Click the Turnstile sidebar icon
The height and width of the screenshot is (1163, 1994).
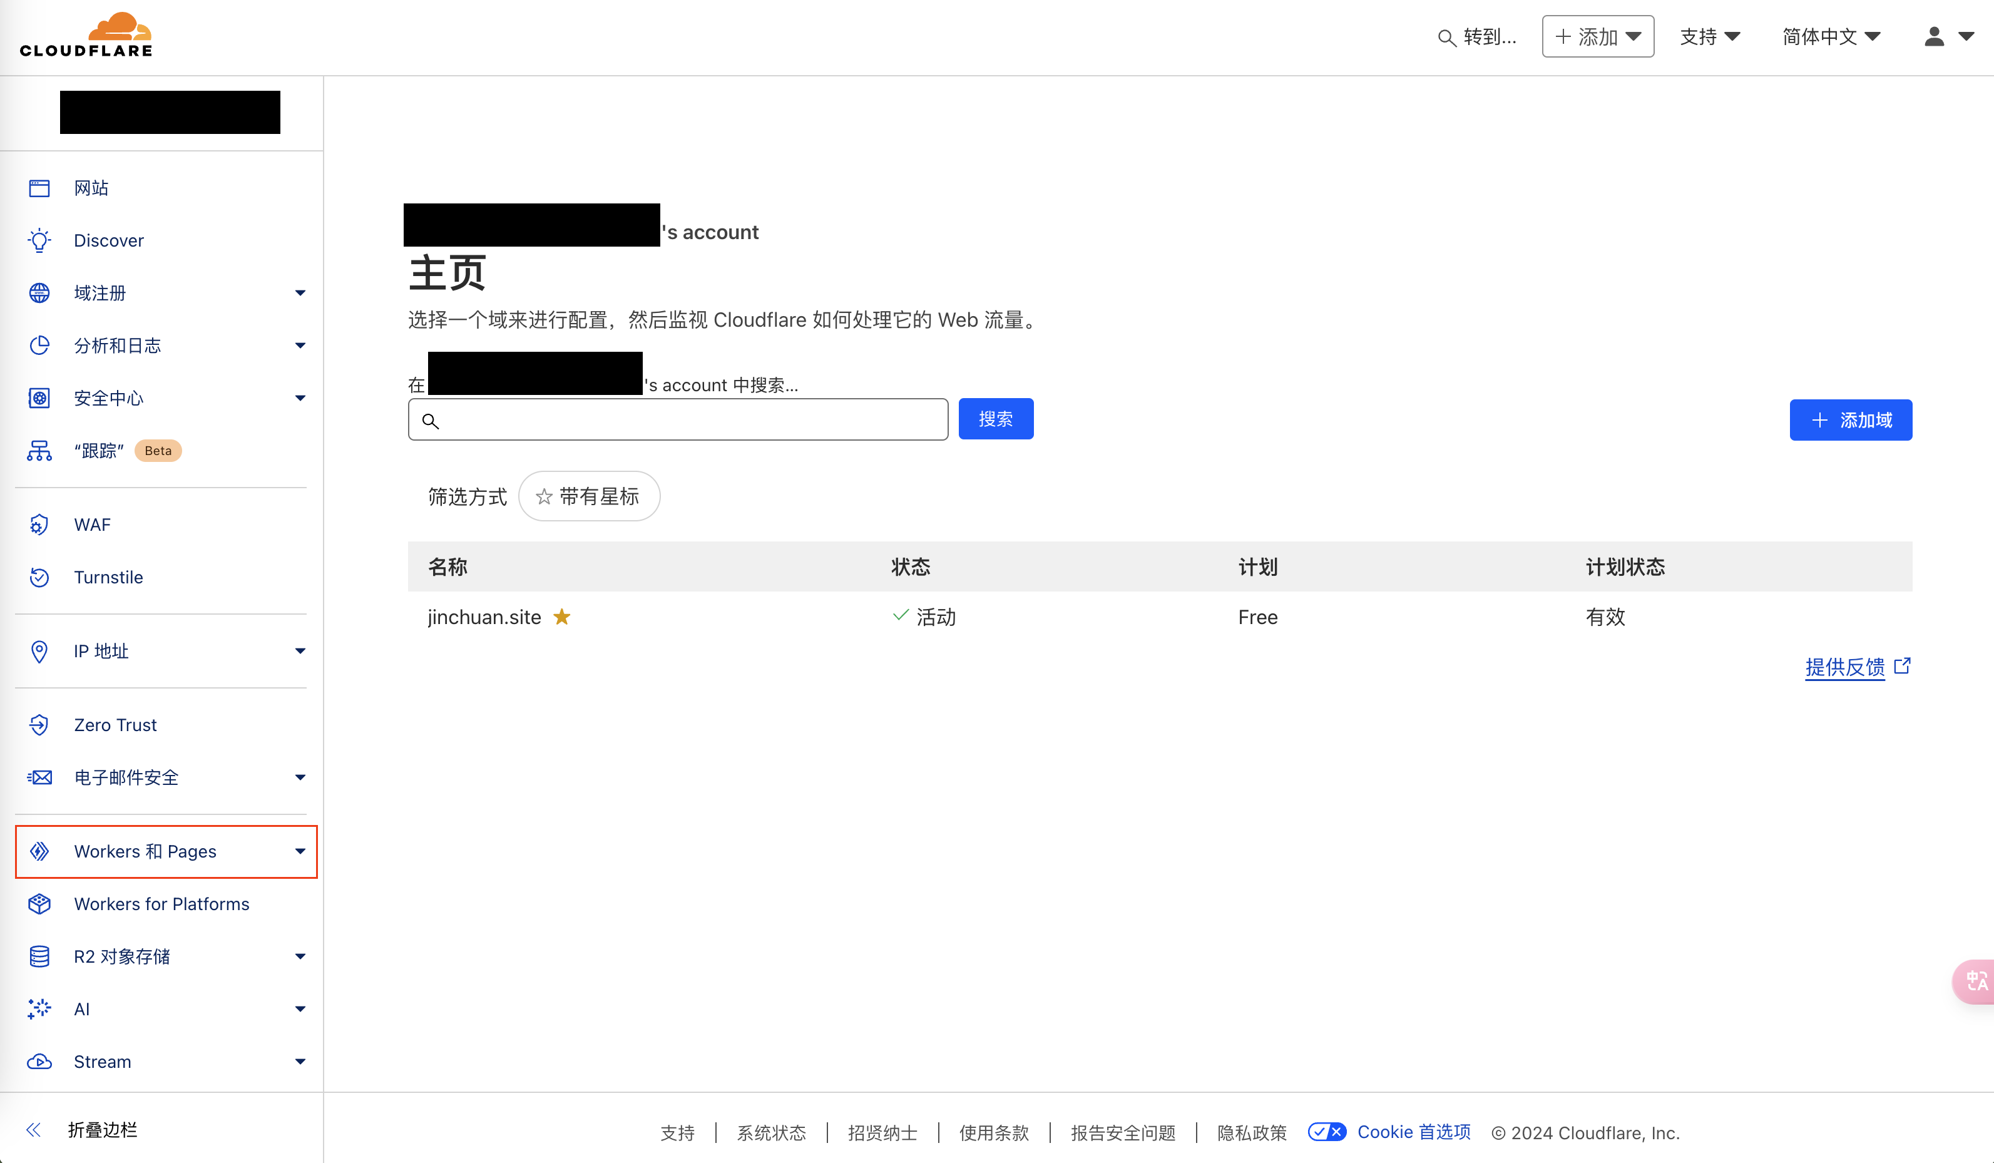click(x=39, y=578)
